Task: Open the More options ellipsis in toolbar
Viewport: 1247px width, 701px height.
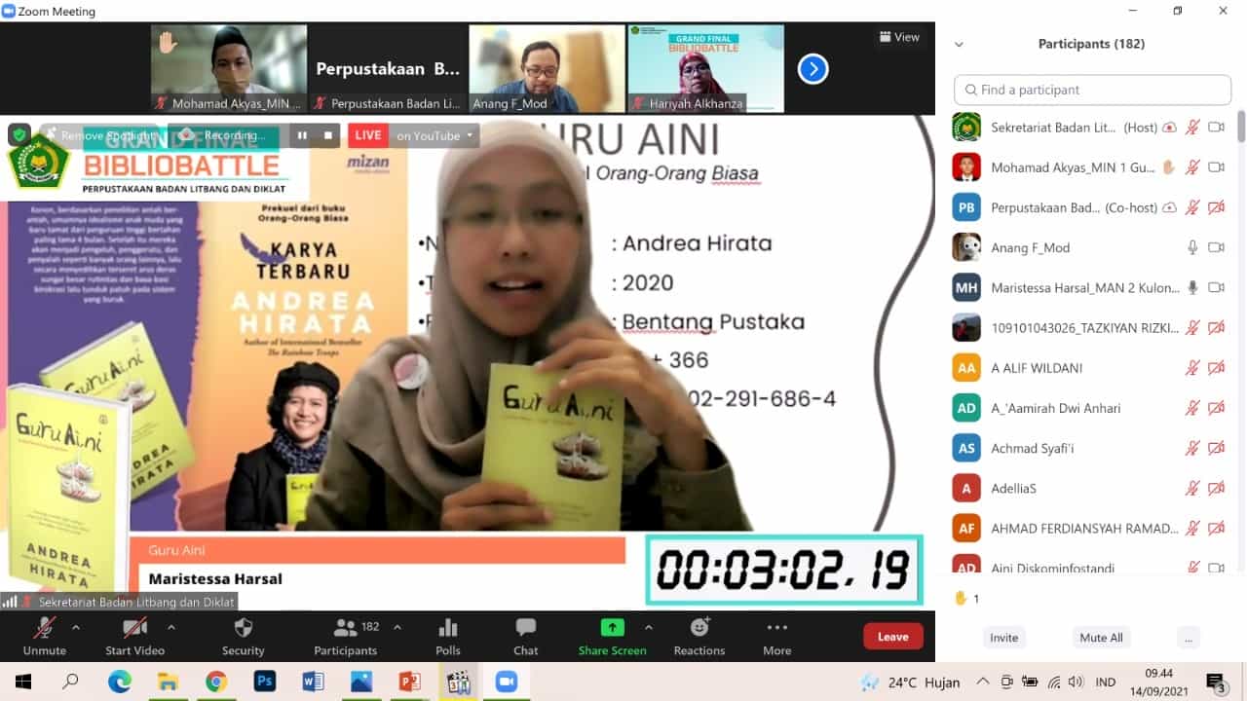Action: pyautogui.click(x=777, y=628)
